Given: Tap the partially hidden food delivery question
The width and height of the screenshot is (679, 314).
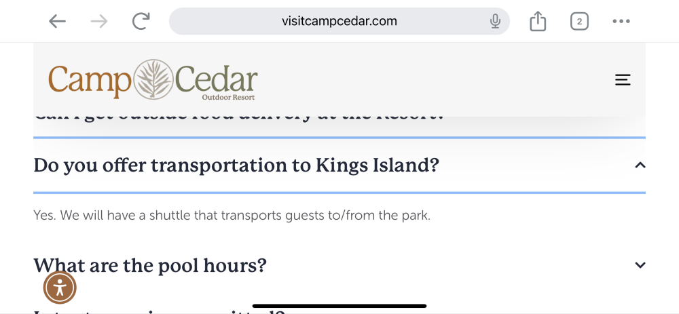Looking at the screenshot, I should coord(238,119).
